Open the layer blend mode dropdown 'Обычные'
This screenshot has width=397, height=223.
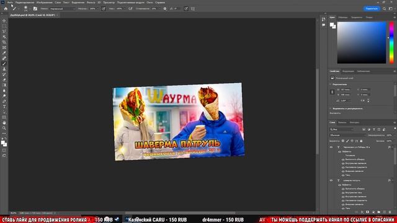point(348,135)
